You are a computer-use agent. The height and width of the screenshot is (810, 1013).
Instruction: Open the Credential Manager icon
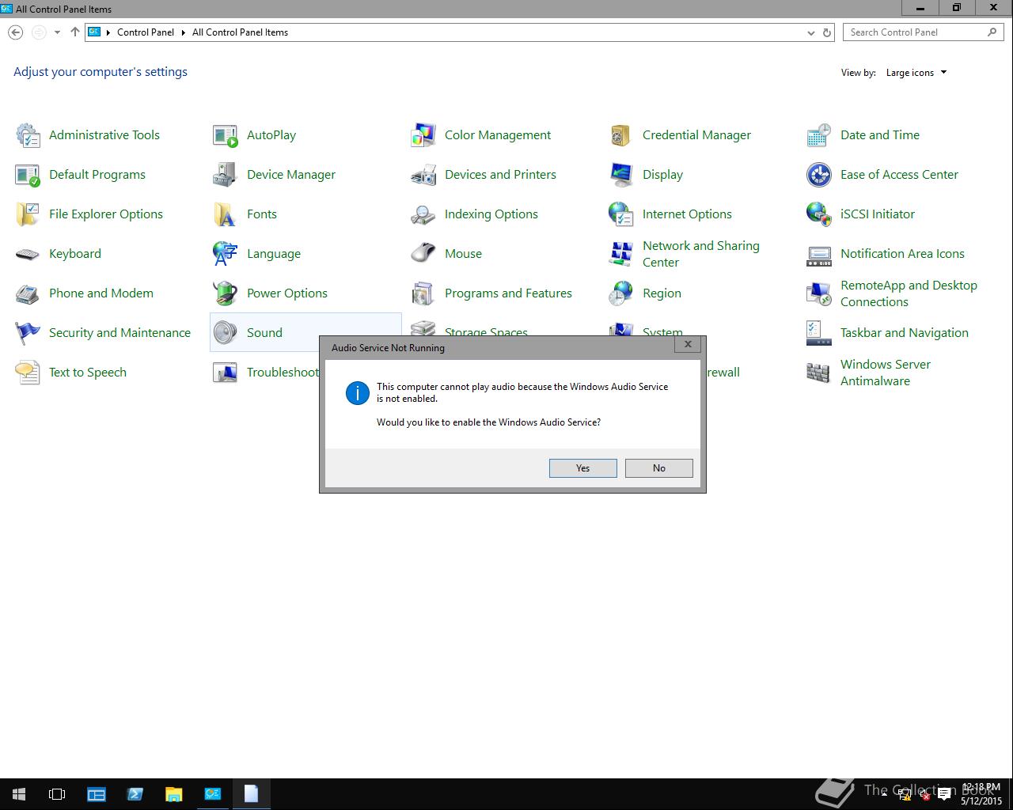(621, 135)
